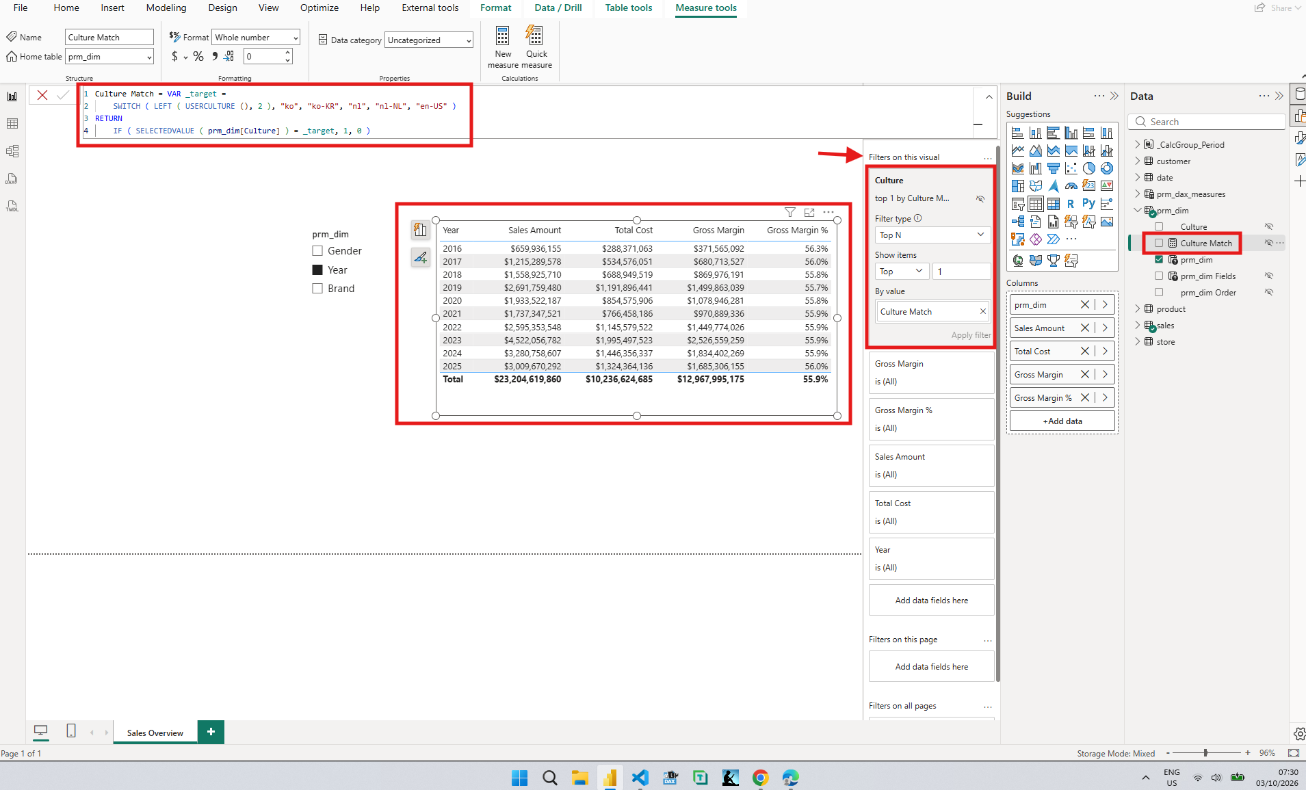
Task: Open Visual Studio Code from the taskbar
Action: pyautogui.click(x=640, y=778)
